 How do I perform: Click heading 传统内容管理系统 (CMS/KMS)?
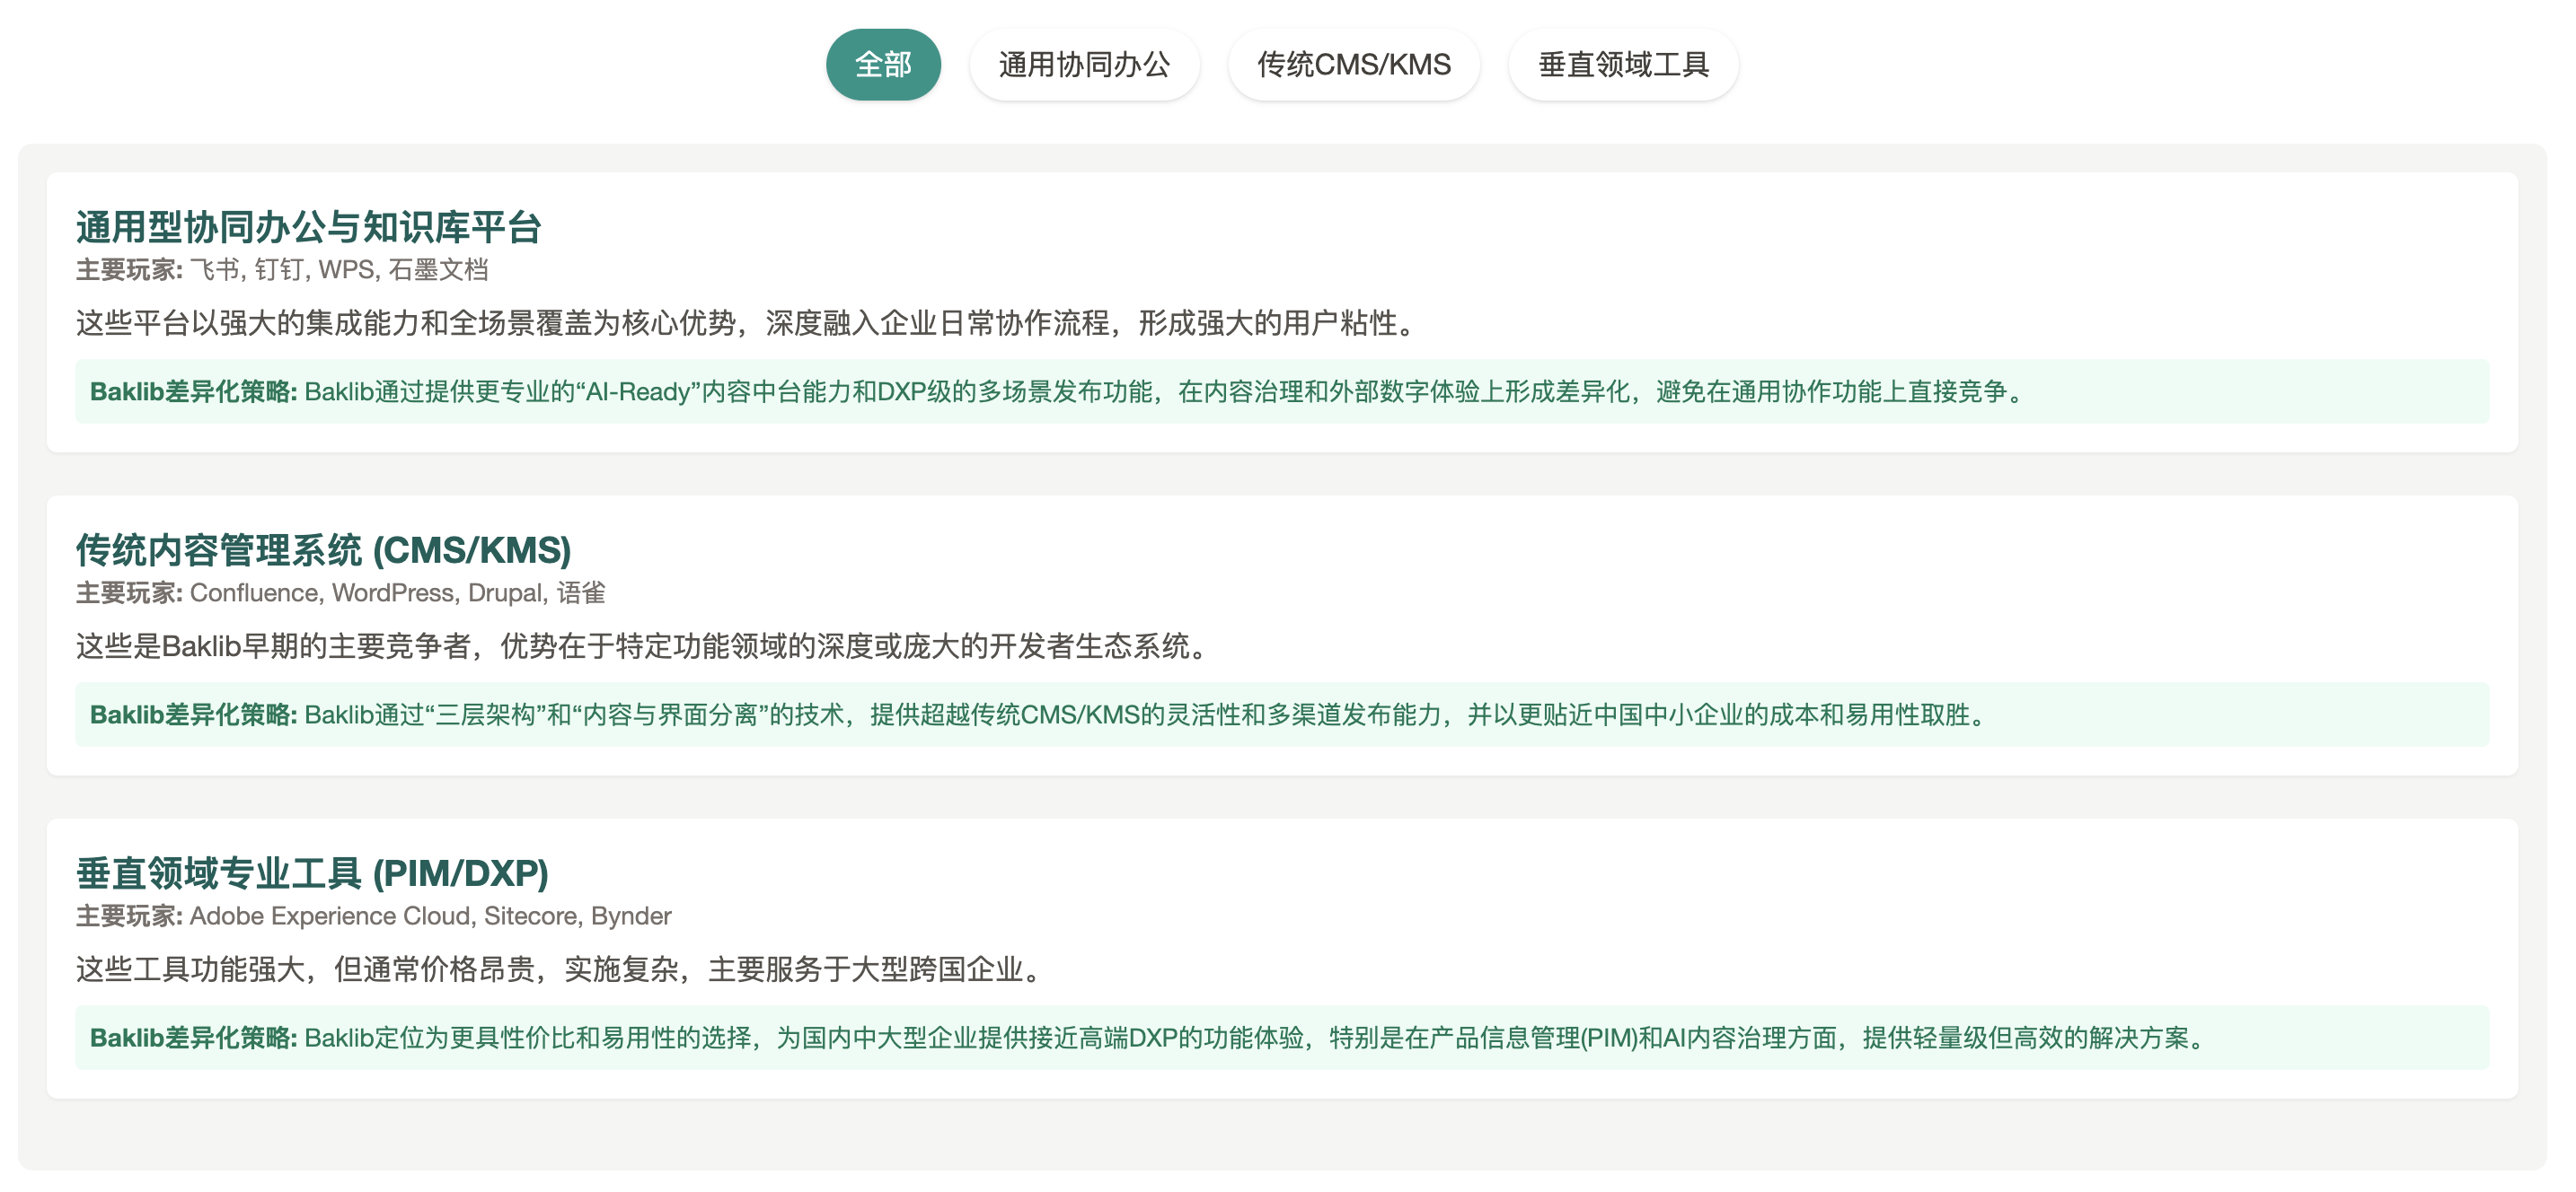click(323, 549)
